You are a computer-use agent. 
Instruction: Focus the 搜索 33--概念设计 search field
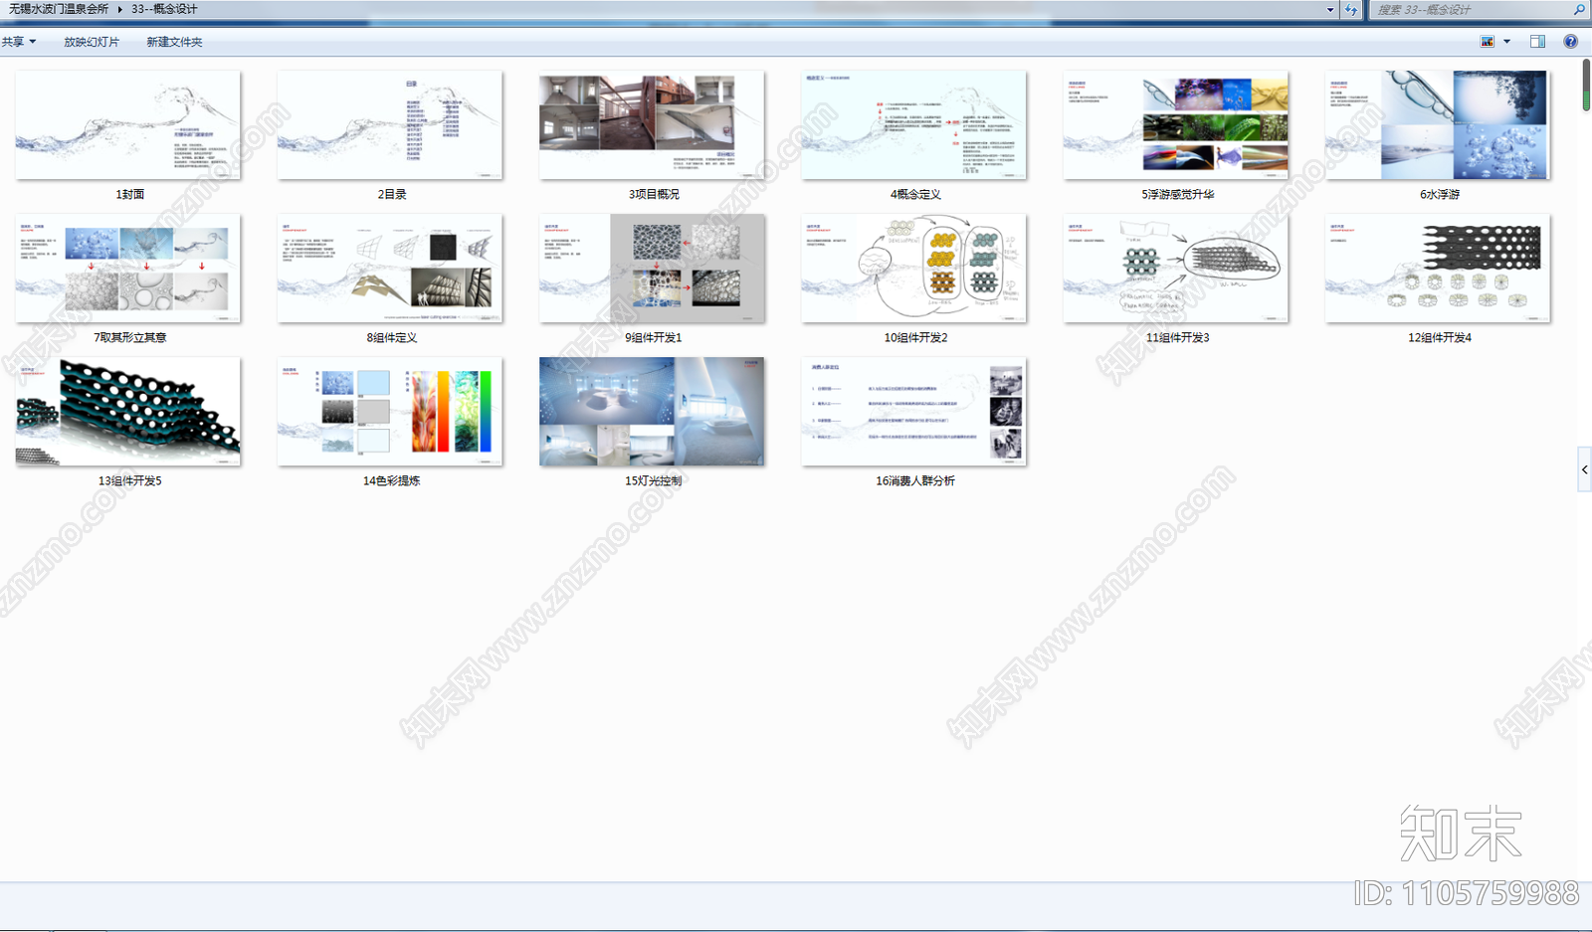[1469, 10]
